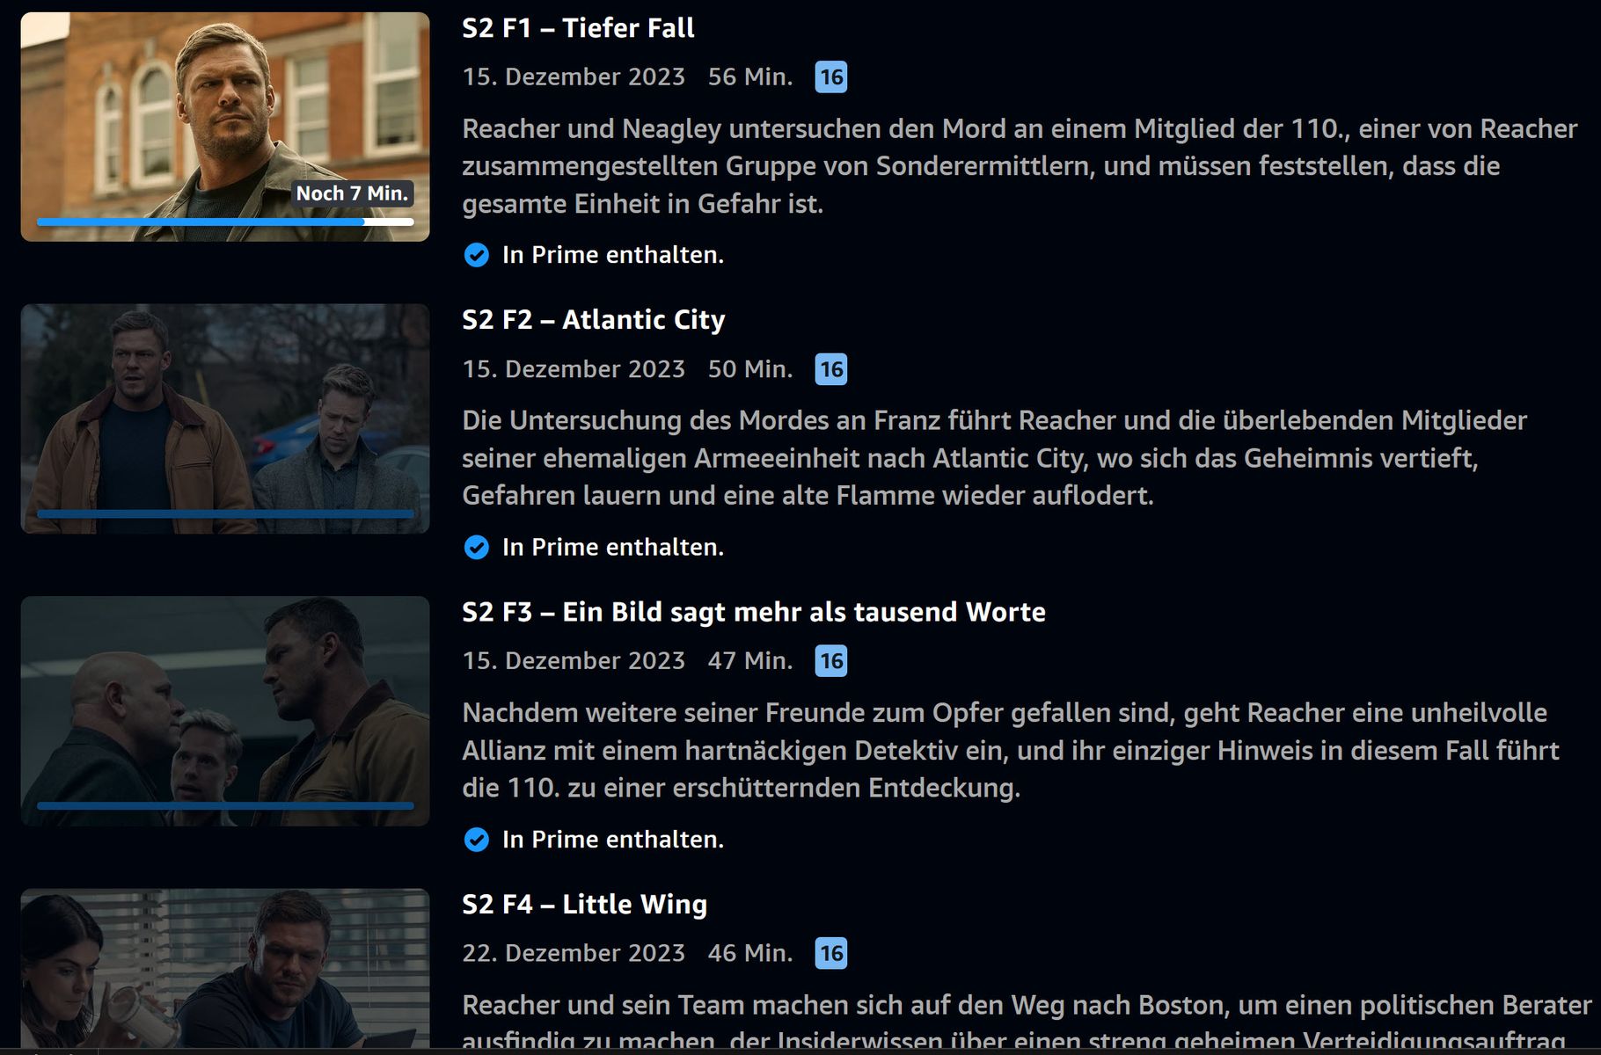This screenshot has height=1055, width=1601.
Task: Click the Prime checkmark icon for Atlantic City
Action: [x=476, y=547]
